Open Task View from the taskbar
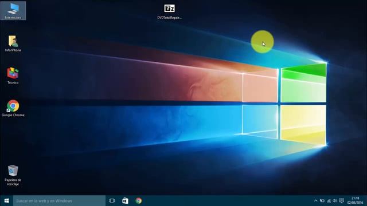Viewport: 367px width, 206px height. [112, 201]
